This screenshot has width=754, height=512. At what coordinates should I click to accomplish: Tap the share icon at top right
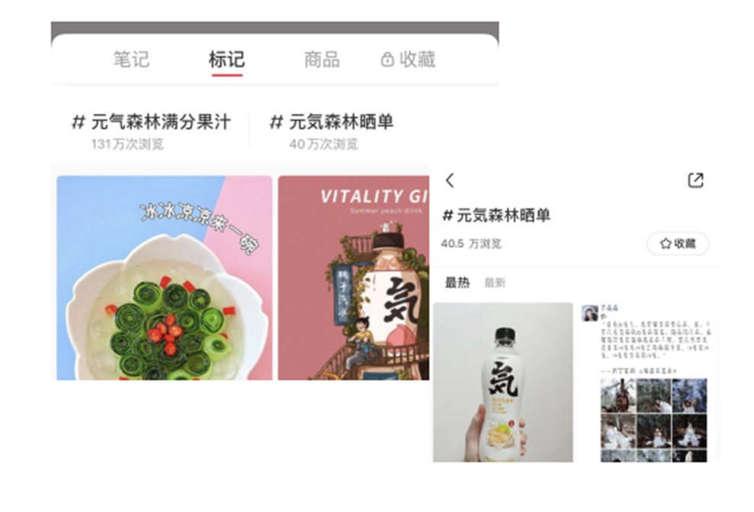coord(695,180)
